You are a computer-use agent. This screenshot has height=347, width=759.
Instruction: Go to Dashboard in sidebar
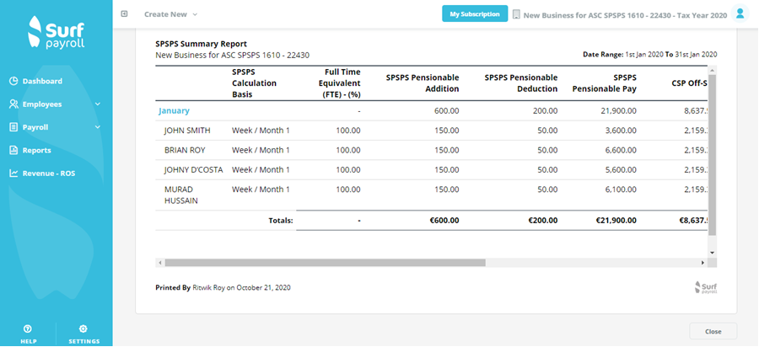pyautogui.click(x=42, y=81)
